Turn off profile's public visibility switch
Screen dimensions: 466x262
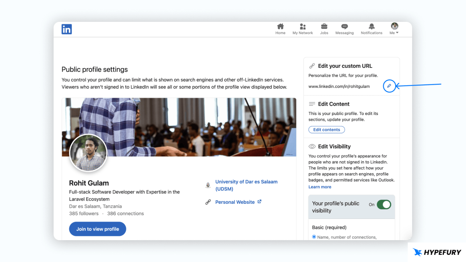click(x=384, y=205)
